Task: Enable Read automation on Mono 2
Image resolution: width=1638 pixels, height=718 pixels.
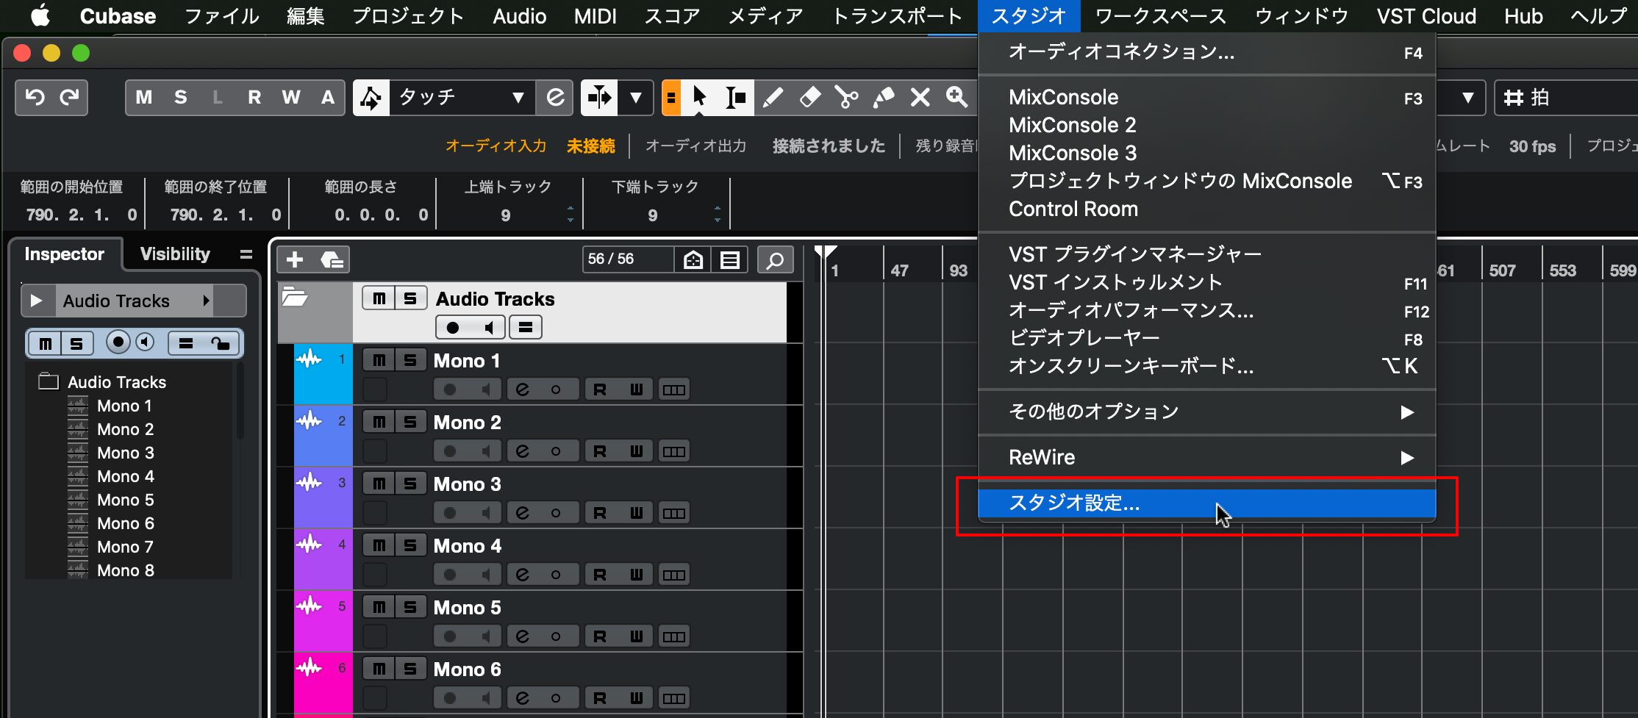Action: (600, 451)
